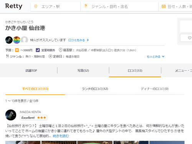The height and width of the screenshot is (144, 192).
Task: Focus the エリア・駅 search field
Action: (x=56, y=7)
